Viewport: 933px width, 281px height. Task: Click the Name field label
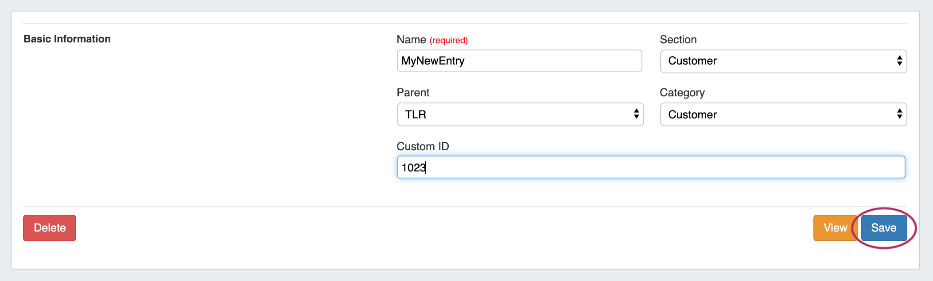[x=411, y=40]
